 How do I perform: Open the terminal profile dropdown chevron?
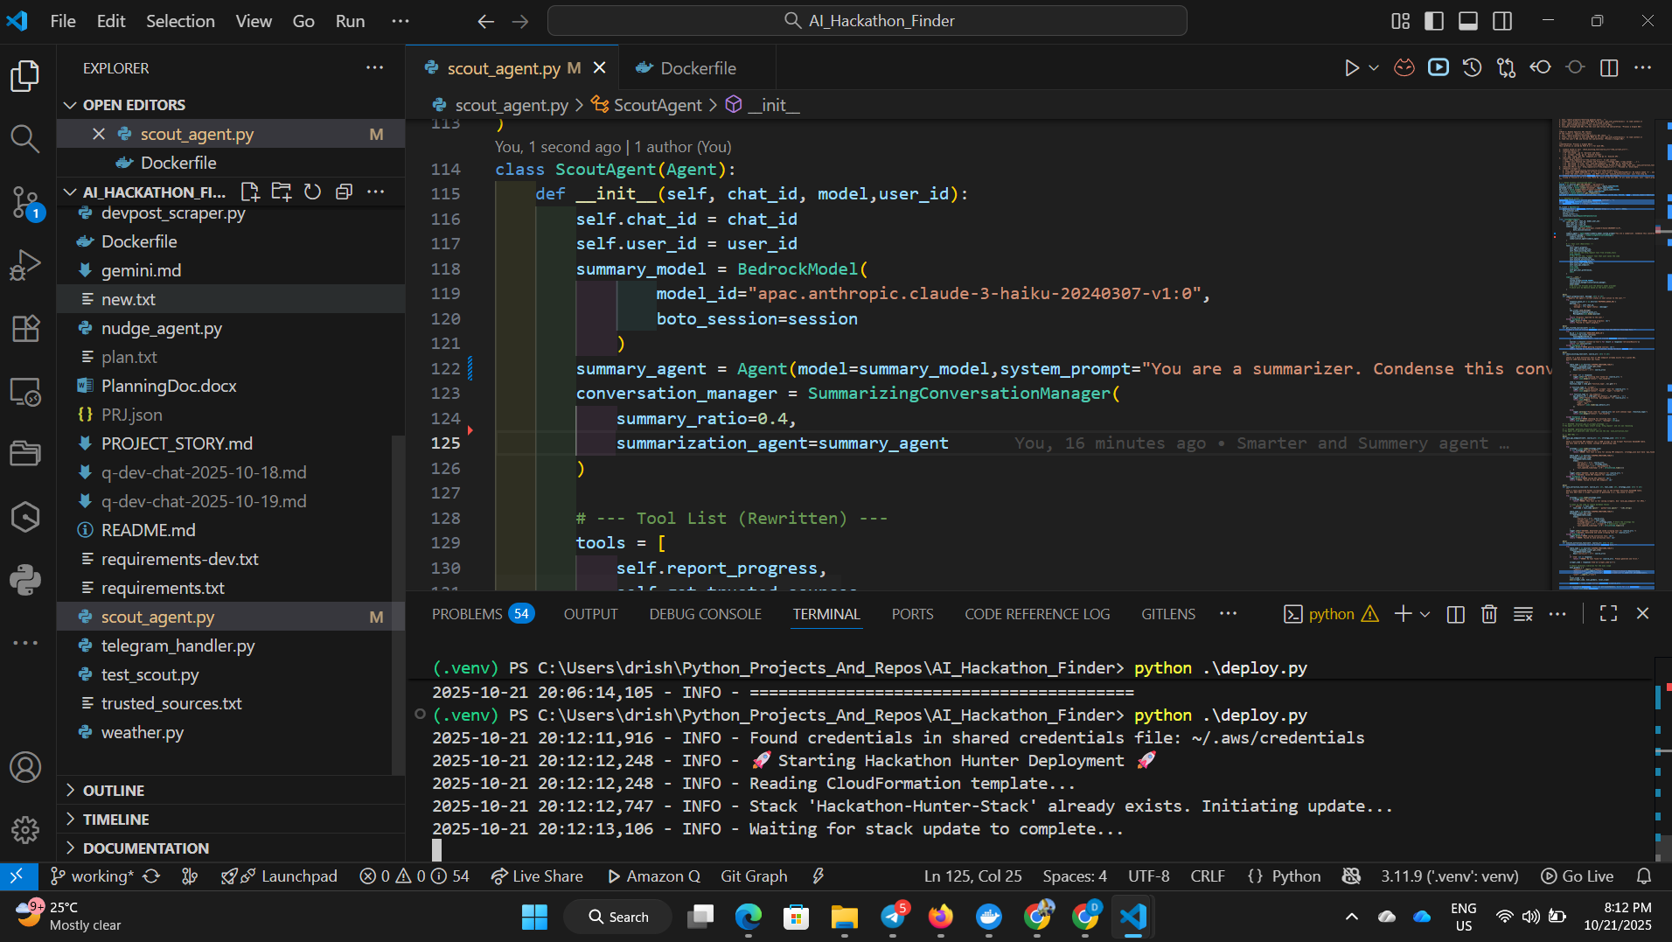click(1425, 614)
